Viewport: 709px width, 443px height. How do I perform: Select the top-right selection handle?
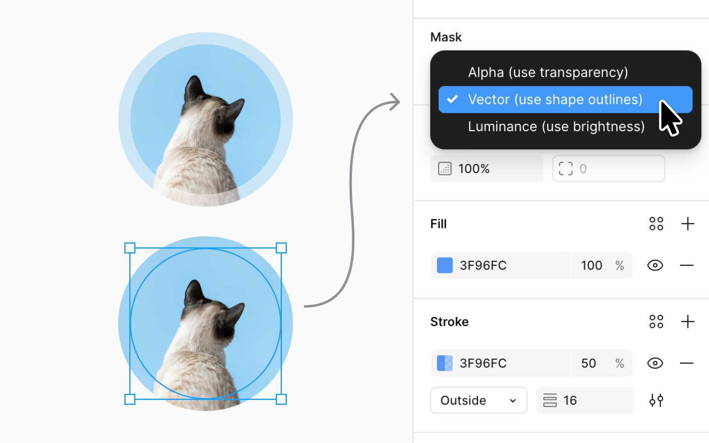click(x=281, y=248)
